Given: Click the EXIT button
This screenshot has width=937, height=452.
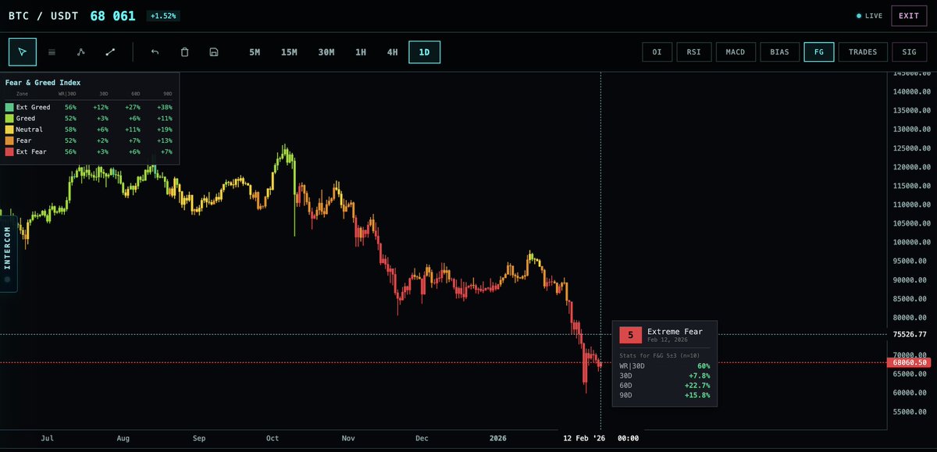Looking at the screenshot, I should (909, 16).
